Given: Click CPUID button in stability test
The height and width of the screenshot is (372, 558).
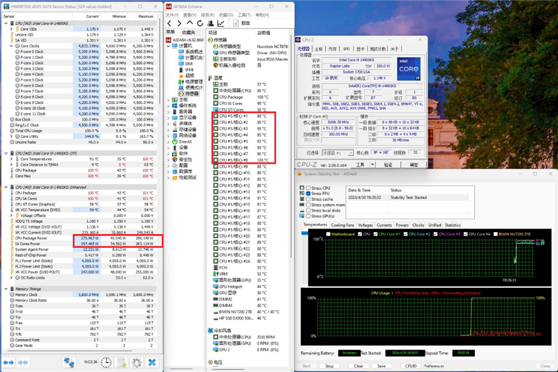Looking at the screenshot, I should point(411,366).
